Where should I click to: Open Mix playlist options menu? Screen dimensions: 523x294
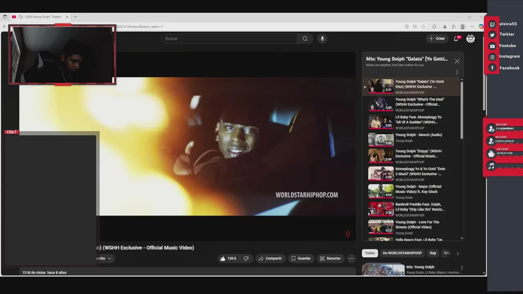pos(457,72)
